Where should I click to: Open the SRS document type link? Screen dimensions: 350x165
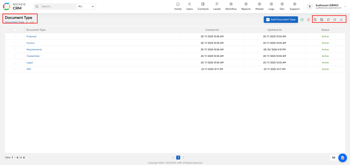click(x=29, y=69)
